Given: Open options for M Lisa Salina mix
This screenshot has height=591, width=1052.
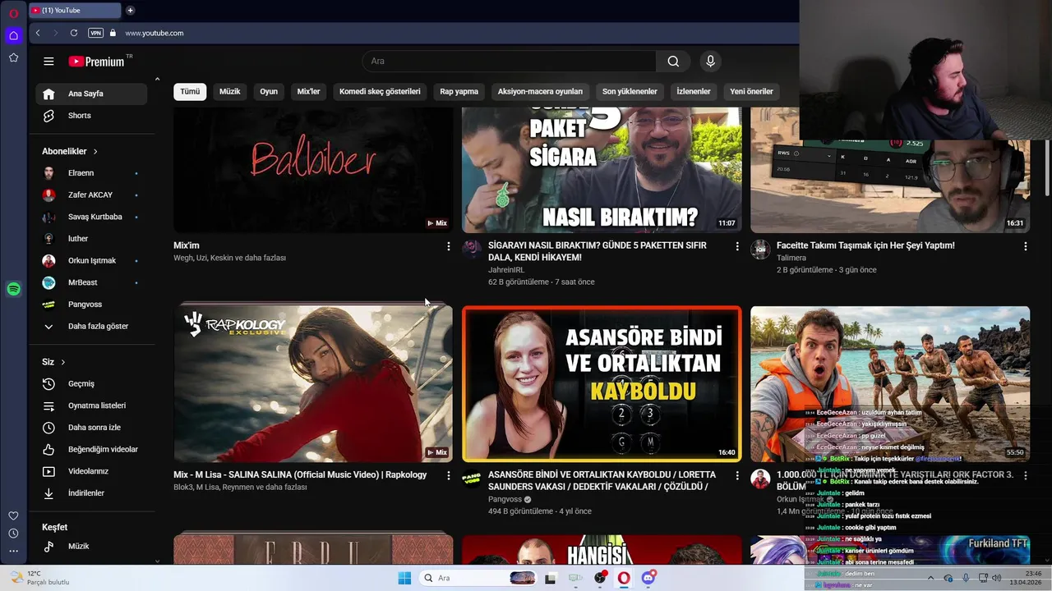Looking at the screenshot, I should 448,475.
